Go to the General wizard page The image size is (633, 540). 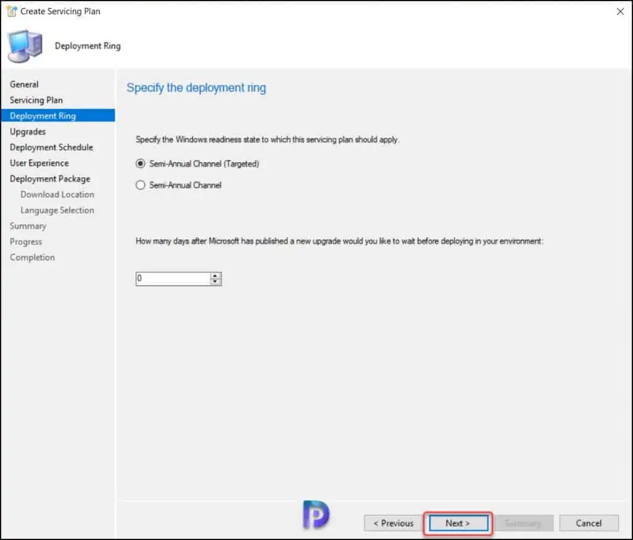pos(24,85)
